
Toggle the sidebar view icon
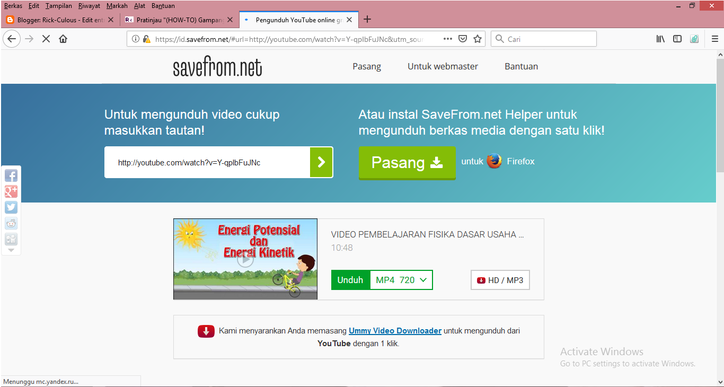[677, 39]
